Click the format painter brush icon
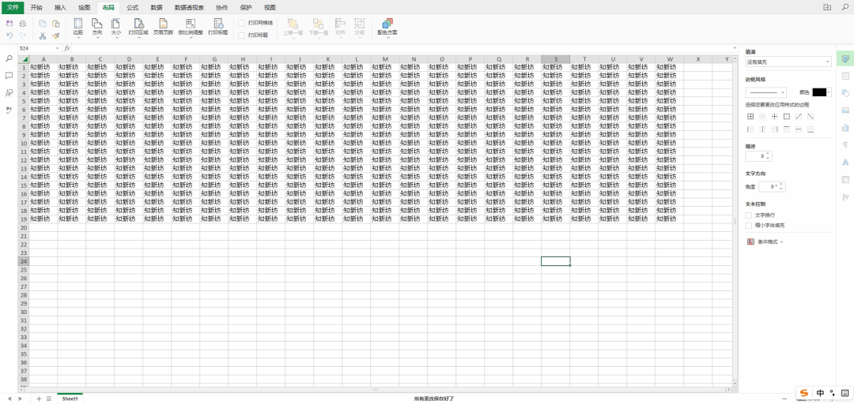This screenshot has width=854, height=404. click(55, 36)
